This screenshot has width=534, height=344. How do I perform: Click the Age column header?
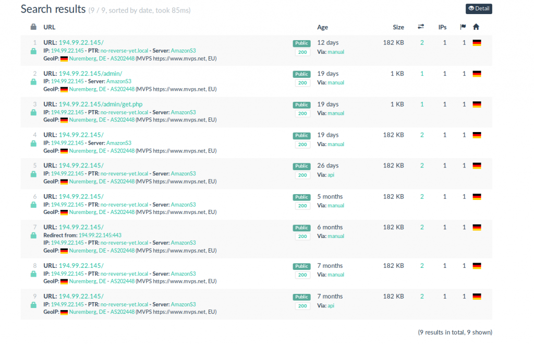(x=322, y=27)
